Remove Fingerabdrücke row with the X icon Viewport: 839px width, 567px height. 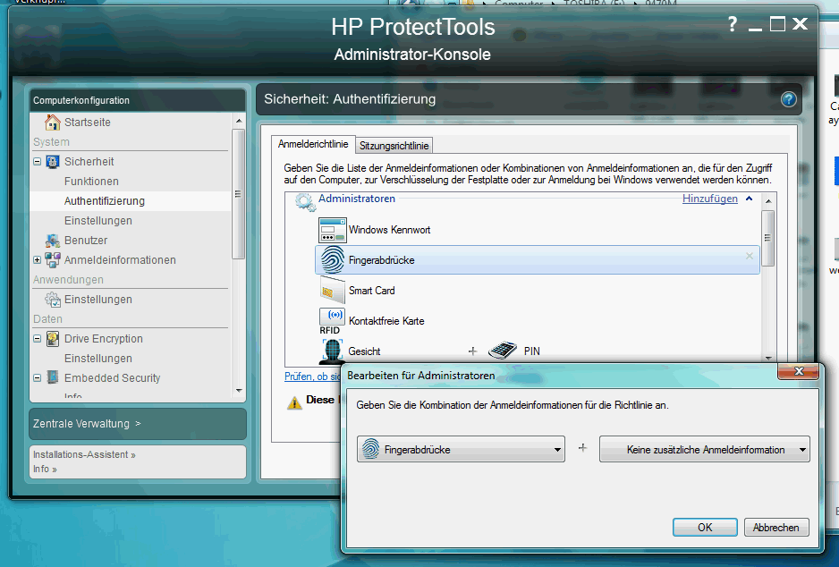click(750, 256)
